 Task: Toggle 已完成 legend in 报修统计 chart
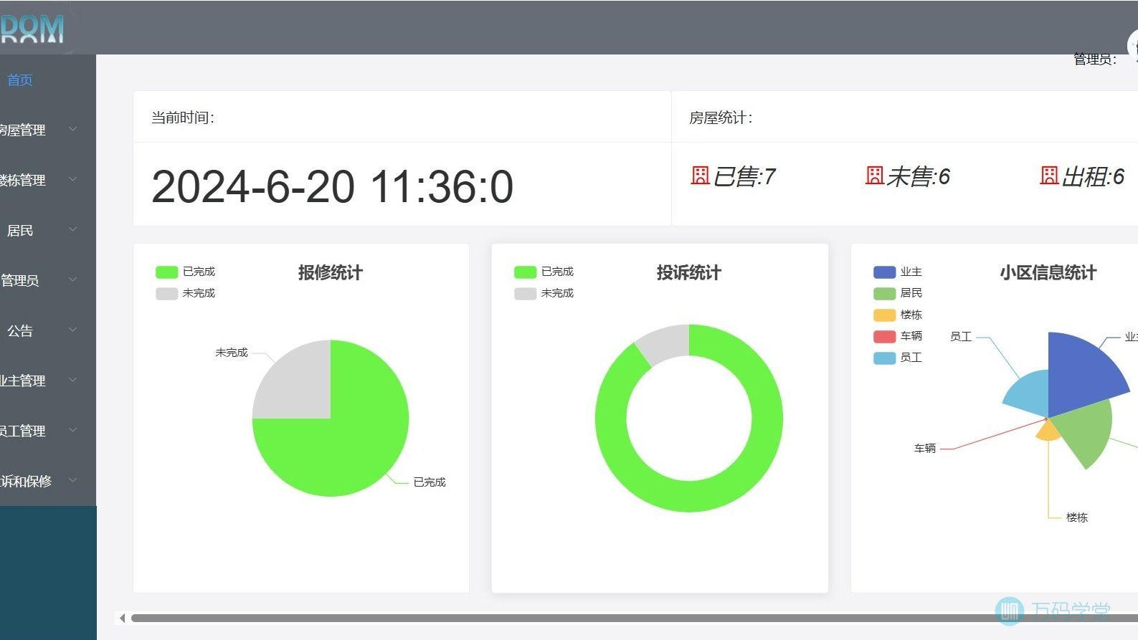pos(185,272)
